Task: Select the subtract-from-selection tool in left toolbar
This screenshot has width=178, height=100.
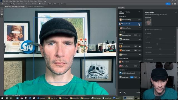Action: [2, 12]
